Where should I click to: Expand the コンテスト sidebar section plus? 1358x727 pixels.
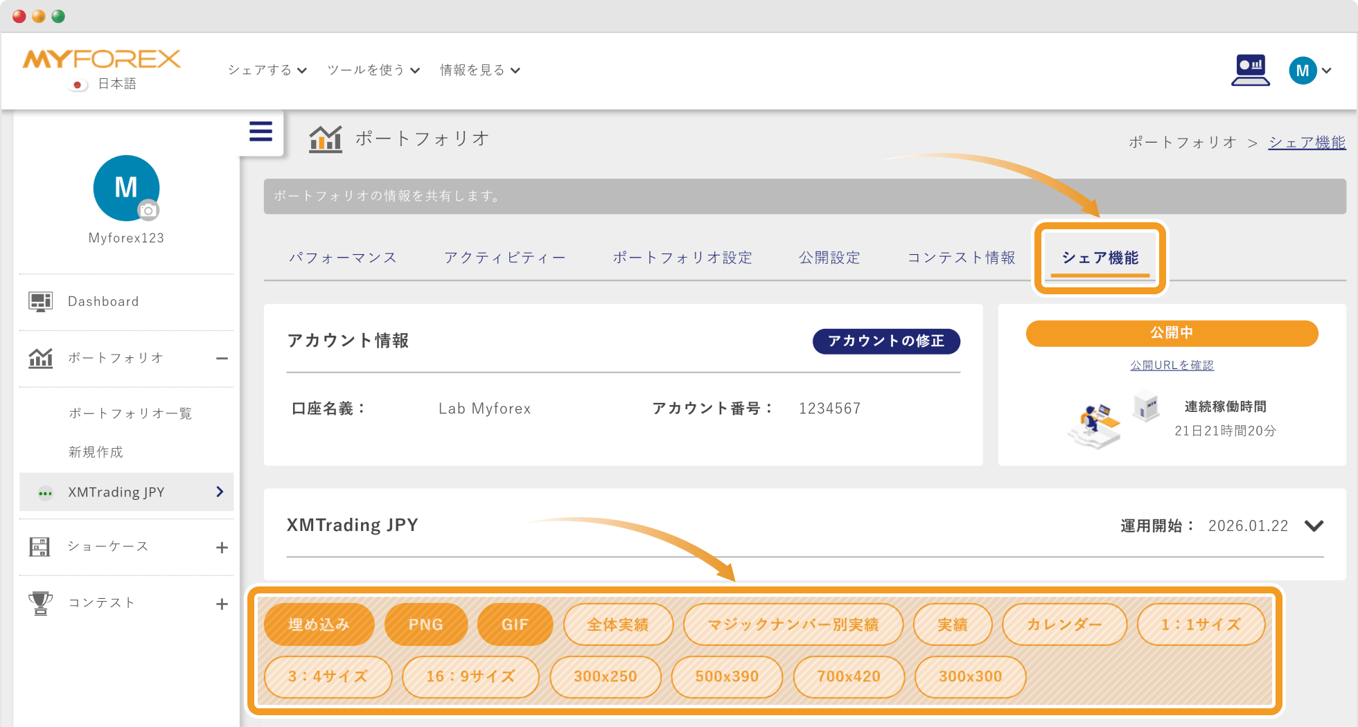pos(222,604)
